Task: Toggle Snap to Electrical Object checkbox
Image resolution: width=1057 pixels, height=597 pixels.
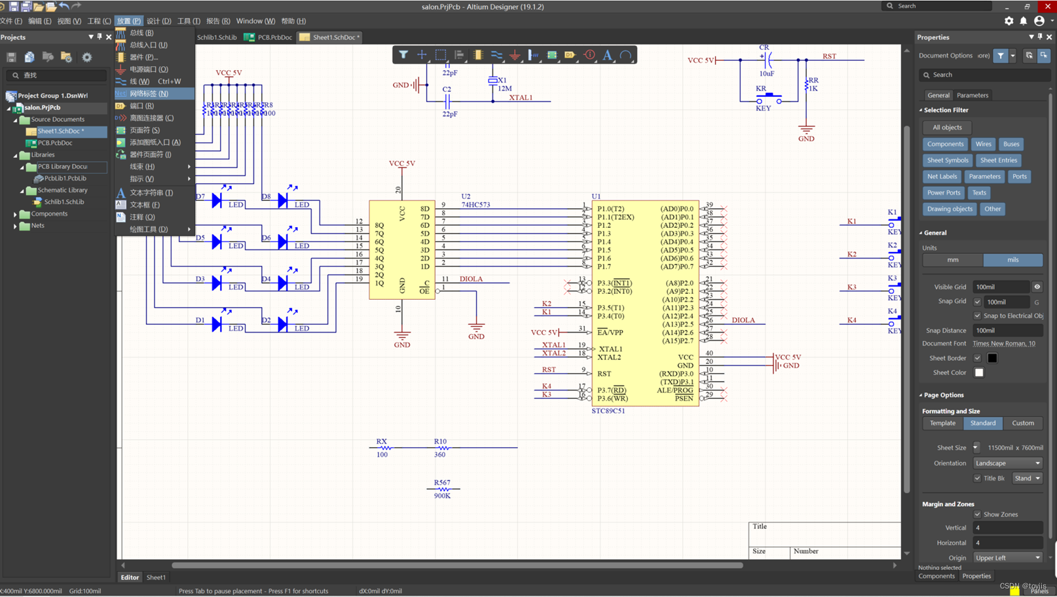Action: tap(977, 316)
